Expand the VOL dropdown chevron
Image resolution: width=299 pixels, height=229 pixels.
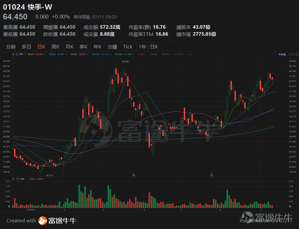[x=27, y=179]
